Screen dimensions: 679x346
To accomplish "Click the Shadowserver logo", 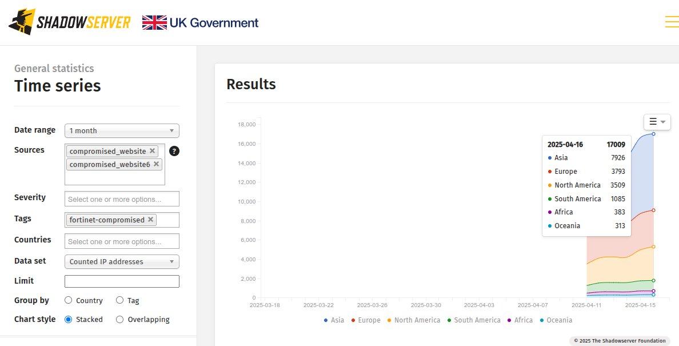I will [70, 22].
